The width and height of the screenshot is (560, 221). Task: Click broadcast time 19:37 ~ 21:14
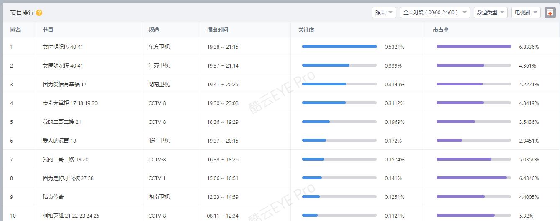(x=223, y=65)
